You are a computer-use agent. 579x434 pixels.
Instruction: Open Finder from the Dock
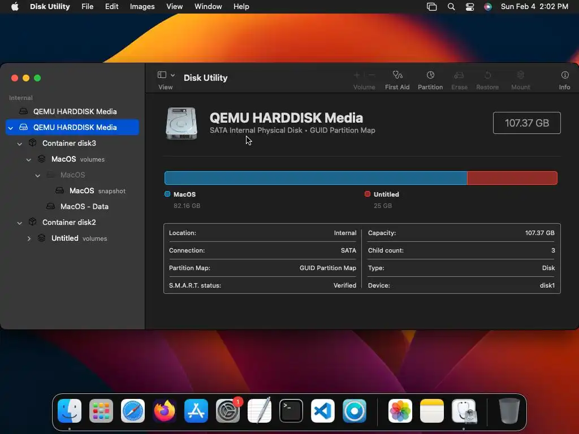[70, 411]
